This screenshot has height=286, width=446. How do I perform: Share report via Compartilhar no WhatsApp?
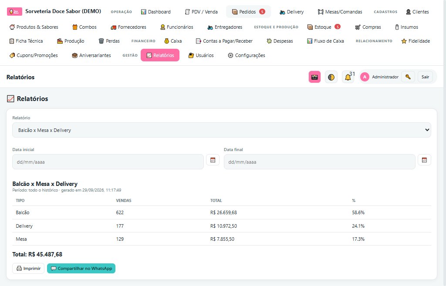click(x=81, y=269)
